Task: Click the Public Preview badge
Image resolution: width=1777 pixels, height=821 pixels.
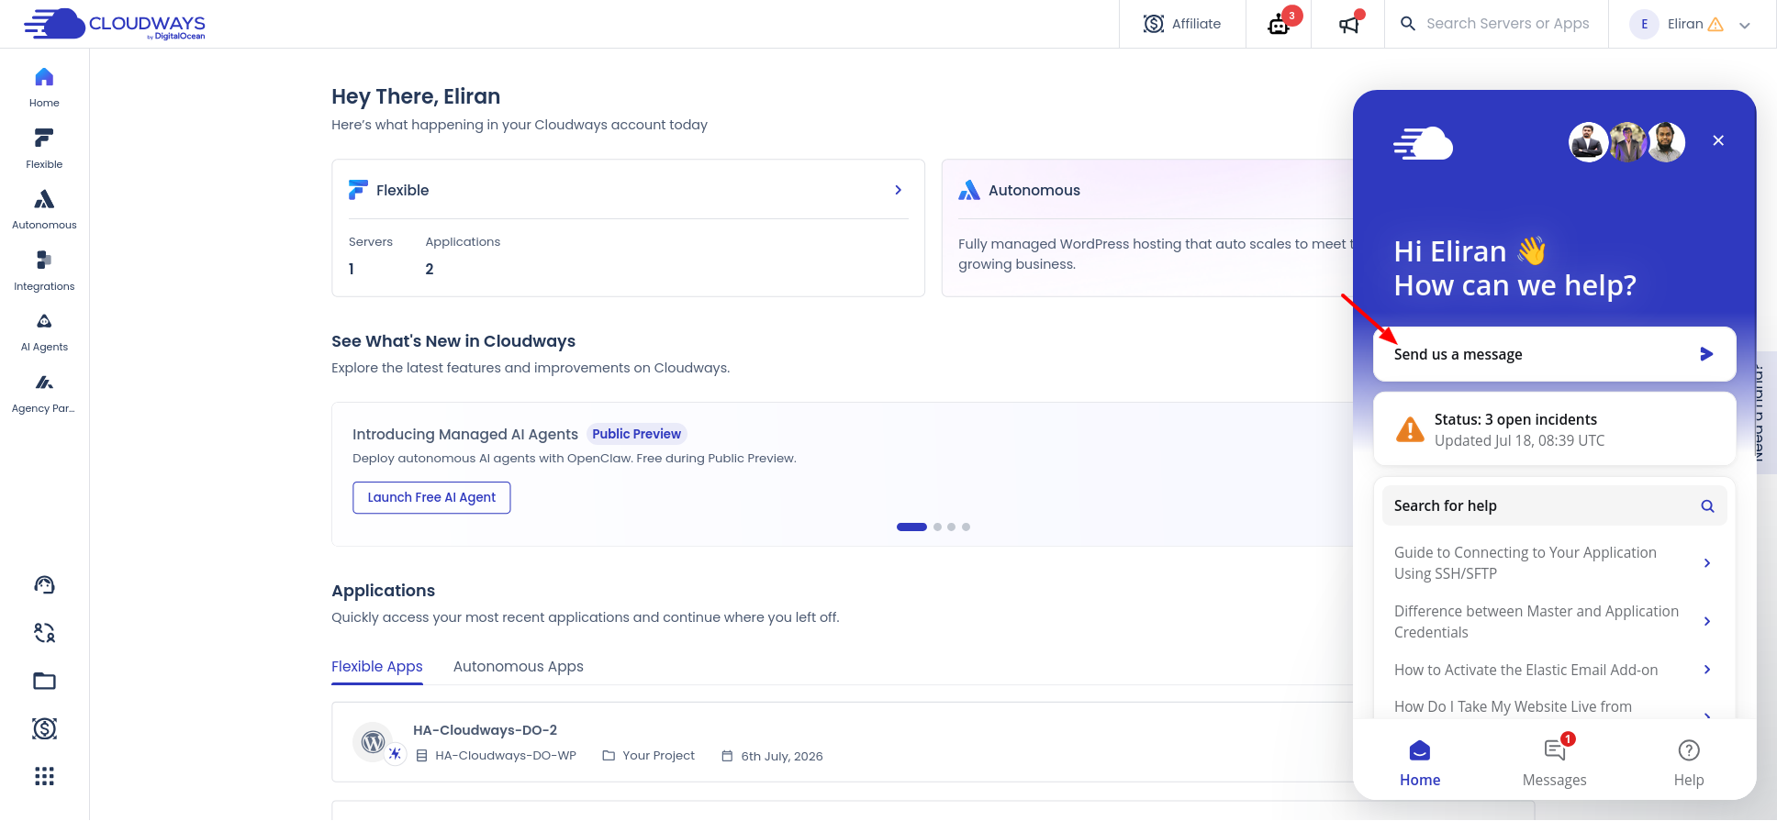Action: pos(636,434)
